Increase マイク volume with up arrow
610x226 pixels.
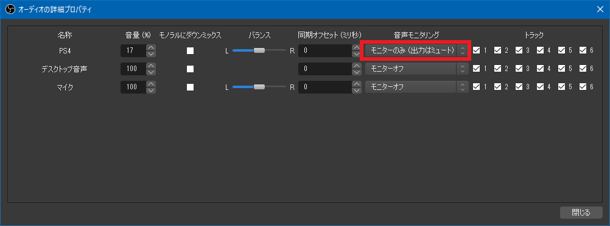click(x=151, y=84)
